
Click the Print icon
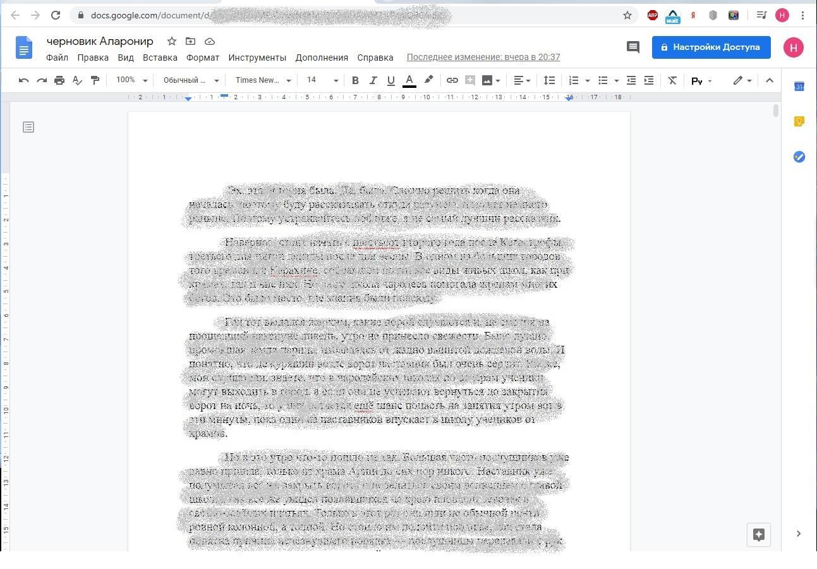(59, 80)
